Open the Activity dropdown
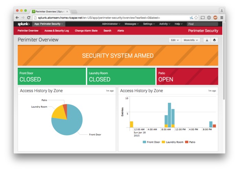The height and width of the screenshot is (170, 239). (x=165, y=24)
